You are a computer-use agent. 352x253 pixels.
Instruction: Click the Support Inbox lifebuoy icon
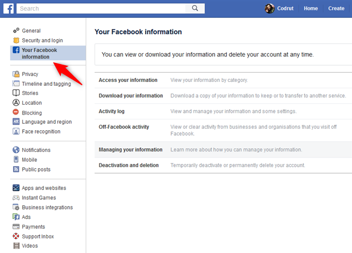16,236
